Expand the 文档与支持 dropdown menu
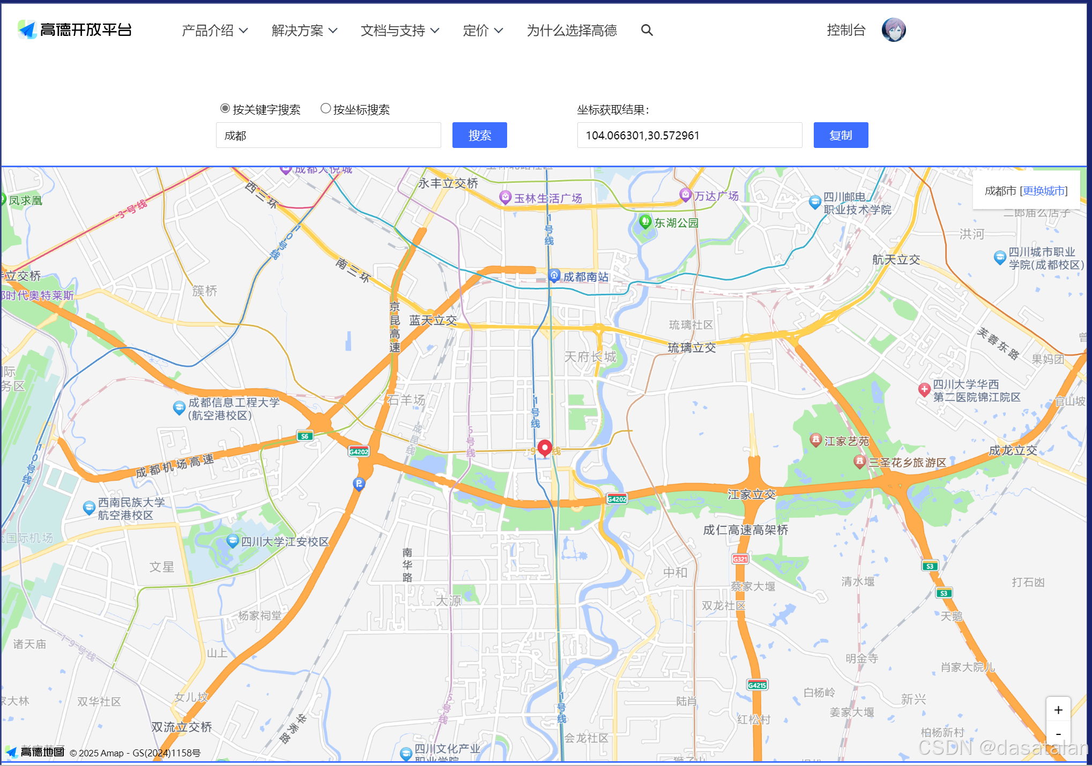This screenshot has width=1092, height=766. [x=400, y=31]
